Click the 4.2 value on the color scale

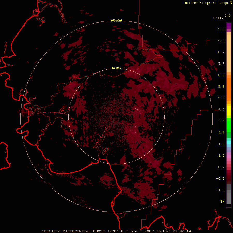click(x=221, y=110)
